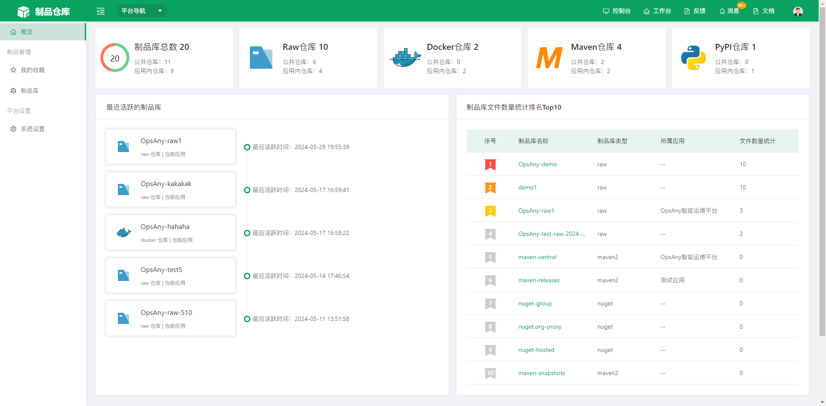Click the 制品库类型 column header
This screenshot has width=826, height=406.
coord(612,141)
